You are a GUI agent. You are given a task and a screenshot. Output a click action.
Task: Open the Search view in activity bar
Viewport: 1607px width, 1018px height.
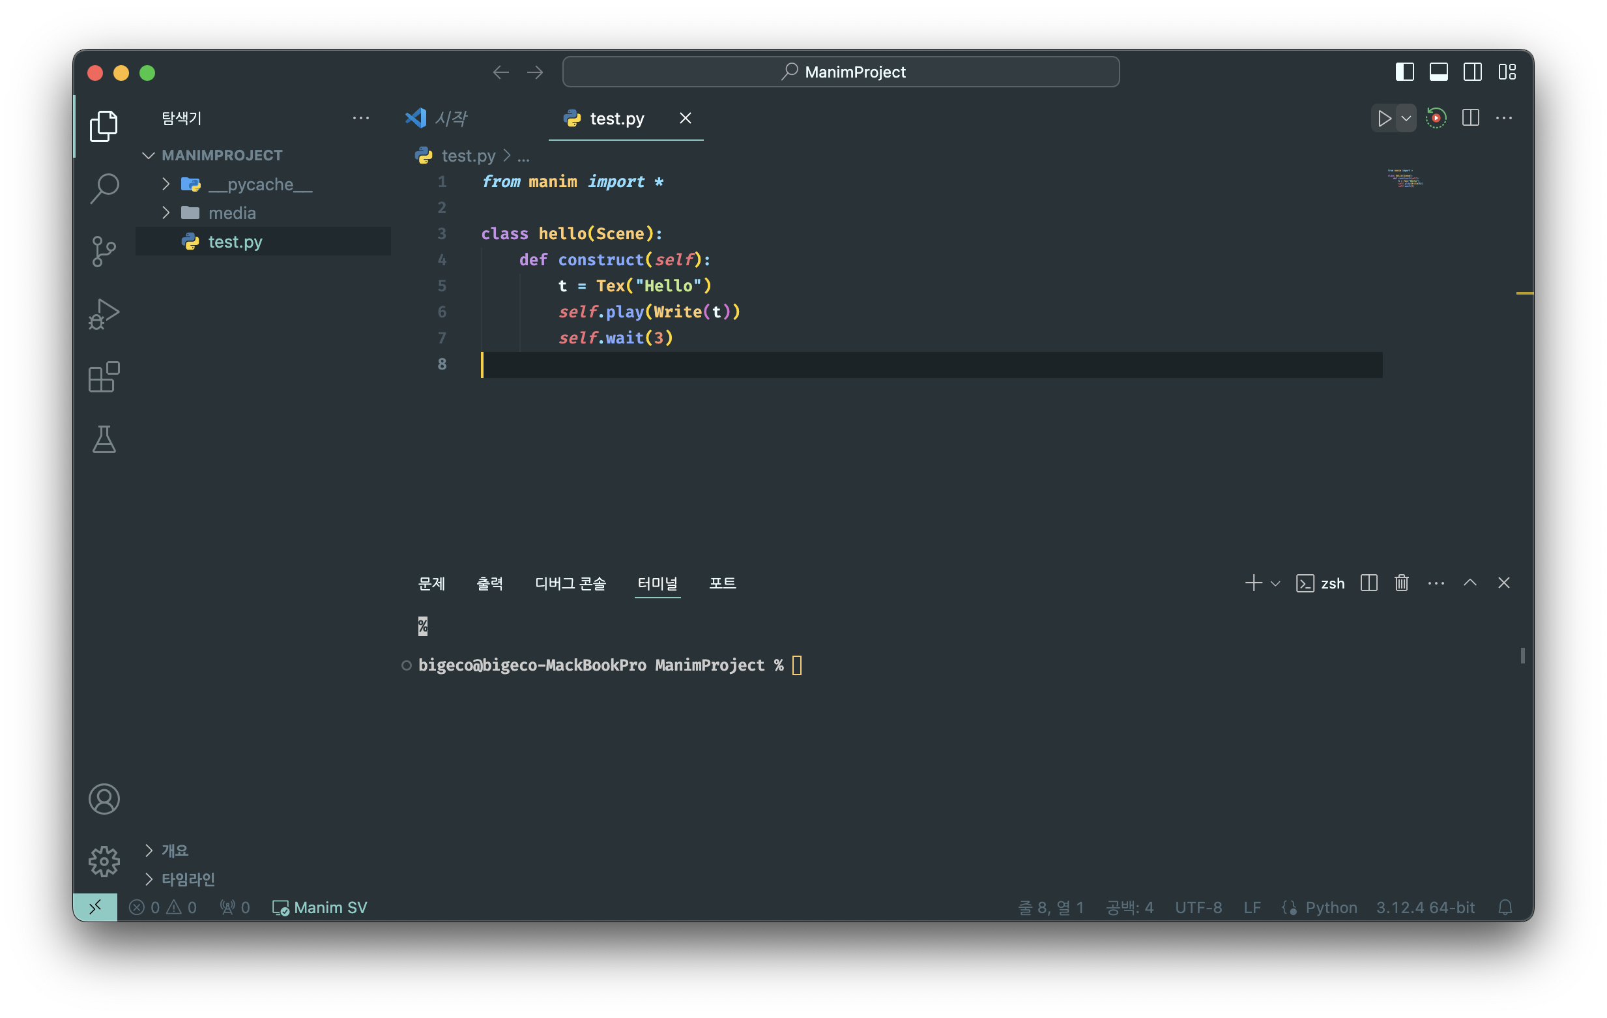point(104,188)
